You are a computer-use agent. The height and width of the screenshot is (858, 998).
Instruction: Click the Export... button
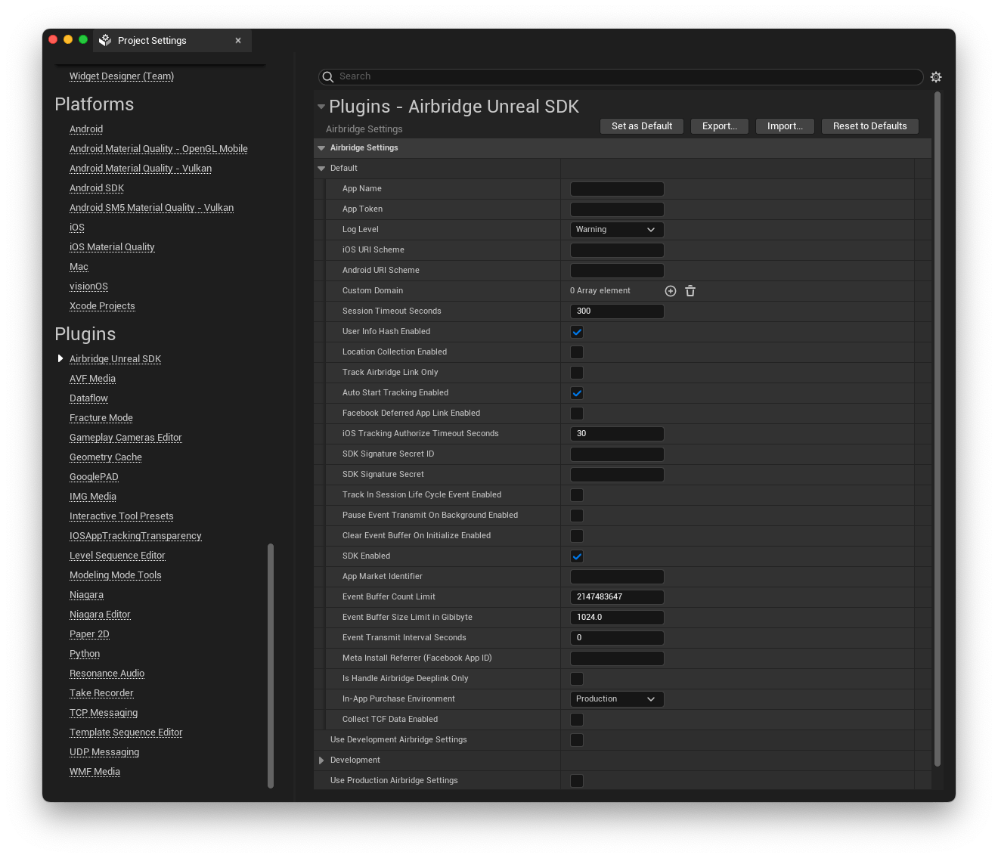pos(720,126)
